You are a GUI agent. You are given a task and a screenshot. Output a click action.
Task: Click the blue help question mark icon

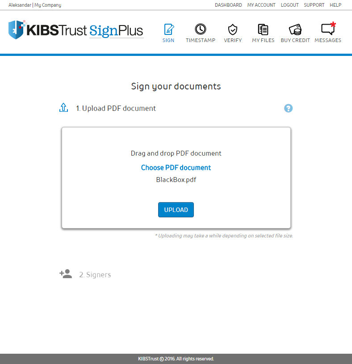(288, 108)
